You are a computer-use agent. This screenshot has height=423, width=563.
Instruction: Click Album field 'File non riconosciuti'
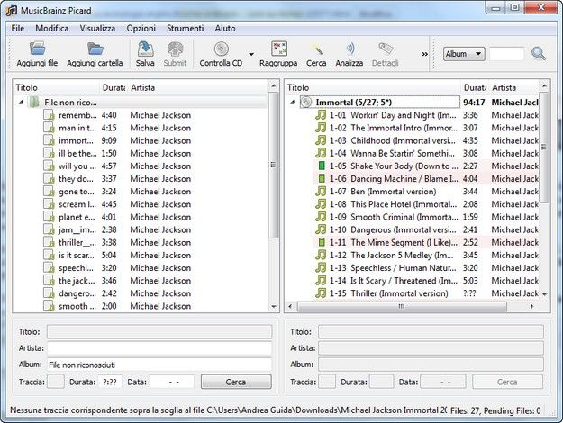click(x=159, y=364)
